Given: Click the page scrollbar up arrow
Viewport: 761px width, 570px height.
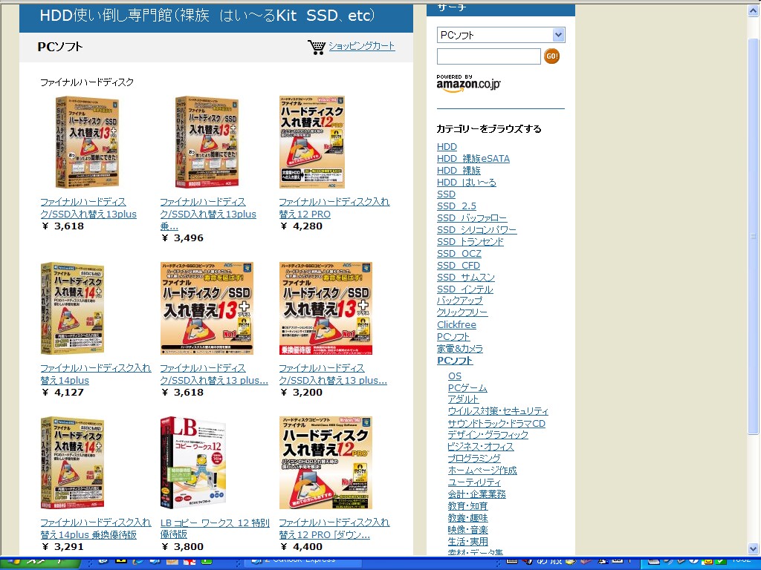Looking at the screenshot, I should 754,10.
